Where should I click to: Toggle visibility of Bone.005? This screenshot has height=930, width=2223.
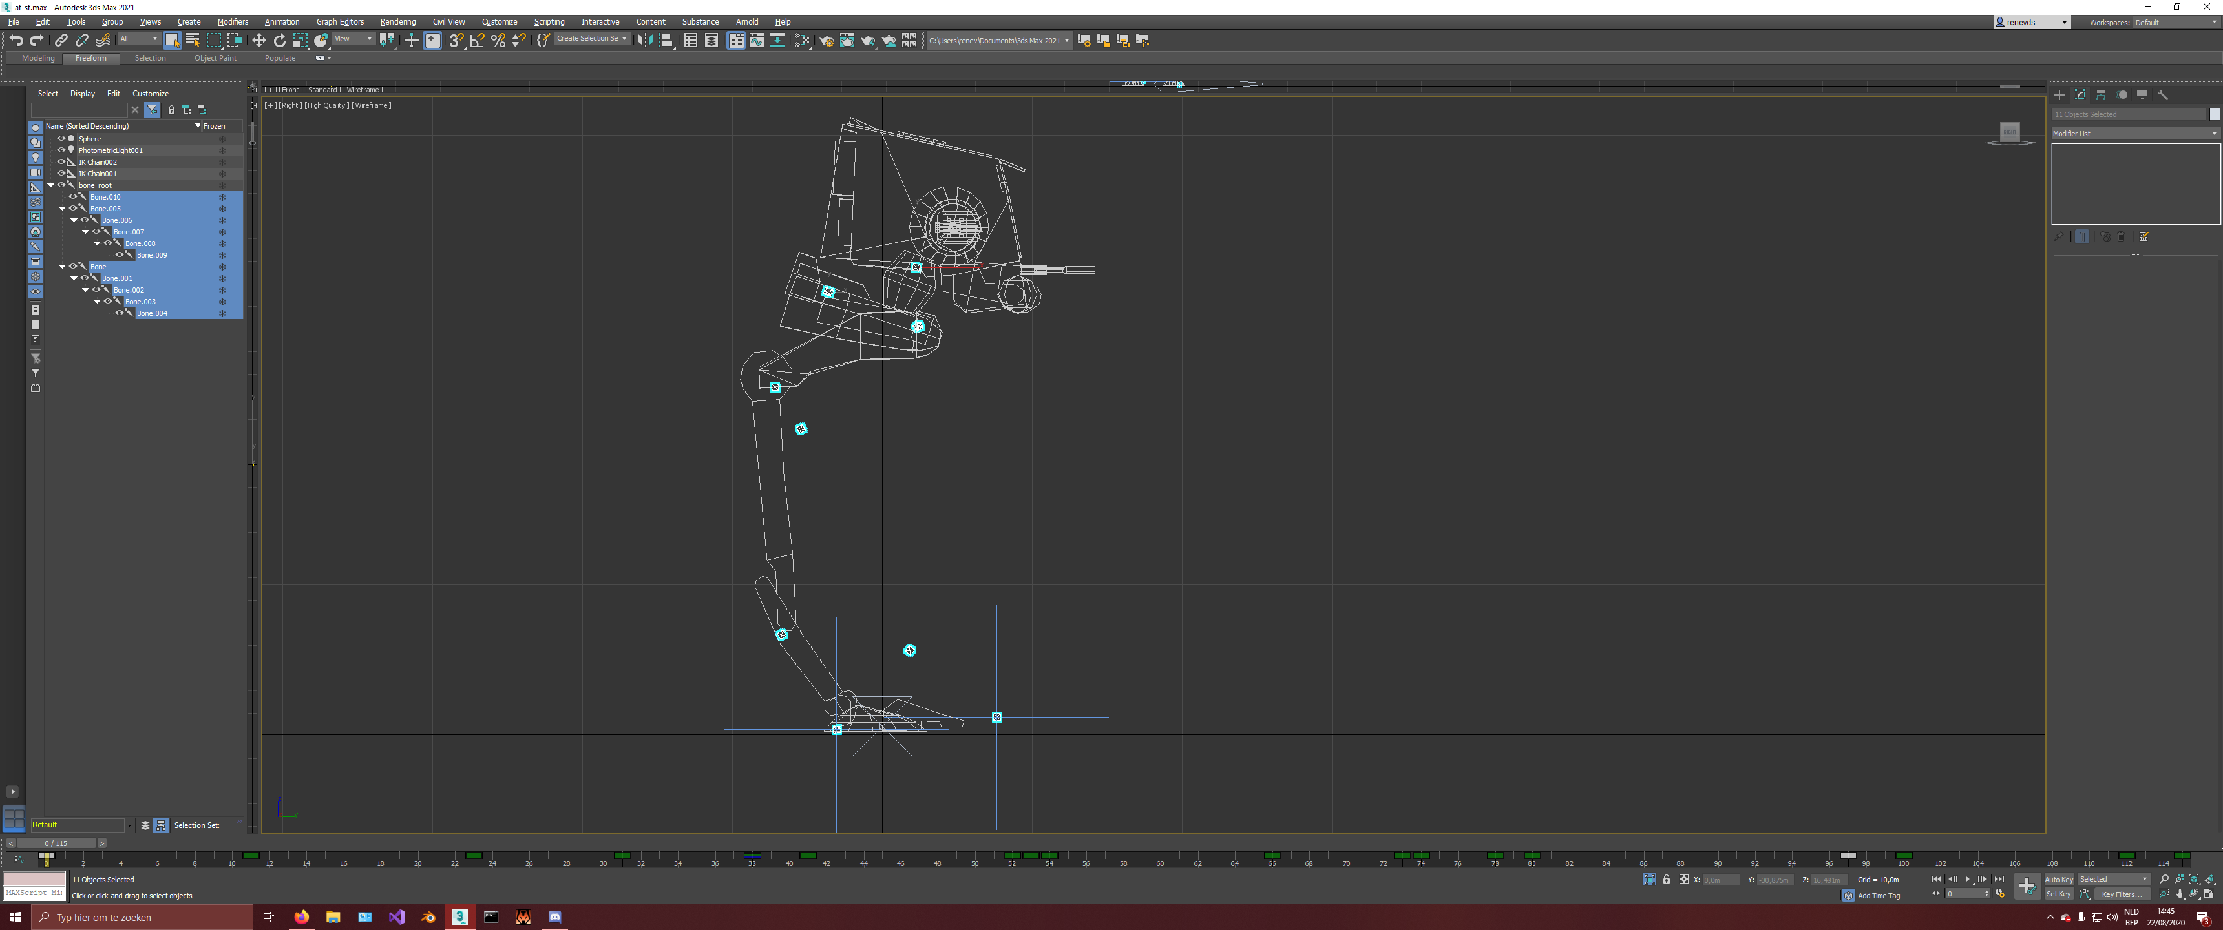[x=74, y=208]
